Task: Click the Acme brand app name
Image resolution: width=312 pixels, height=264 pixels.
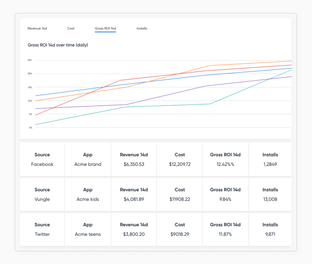Action: (x=88, y=164)
